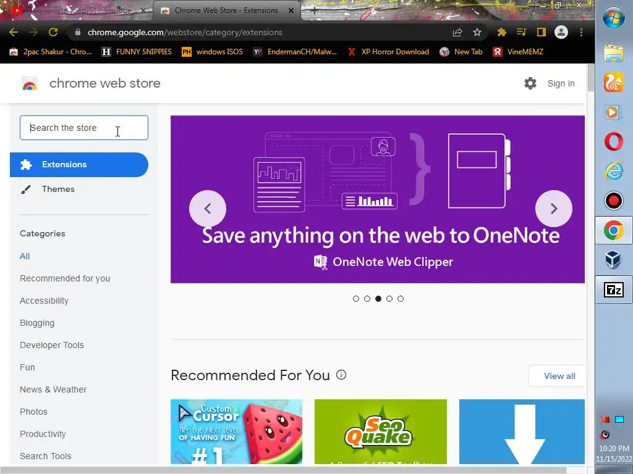
Task: Choose the News & Weather category
Action: coord(53,389)
